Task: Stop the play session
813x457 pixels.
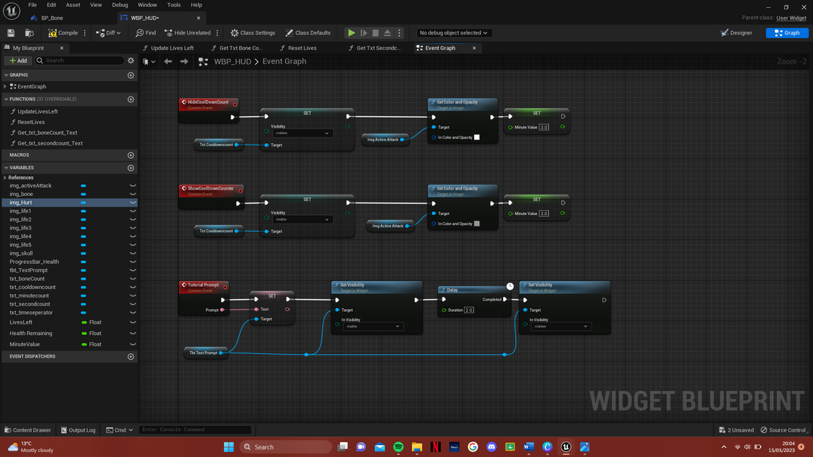Action: tap(375, 32)
